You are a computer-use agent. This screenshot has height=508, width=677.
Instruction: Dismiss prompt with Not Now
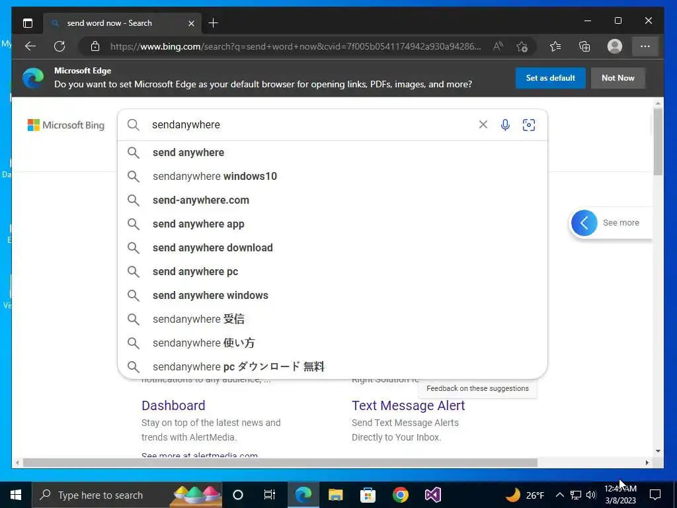[618, 78]
